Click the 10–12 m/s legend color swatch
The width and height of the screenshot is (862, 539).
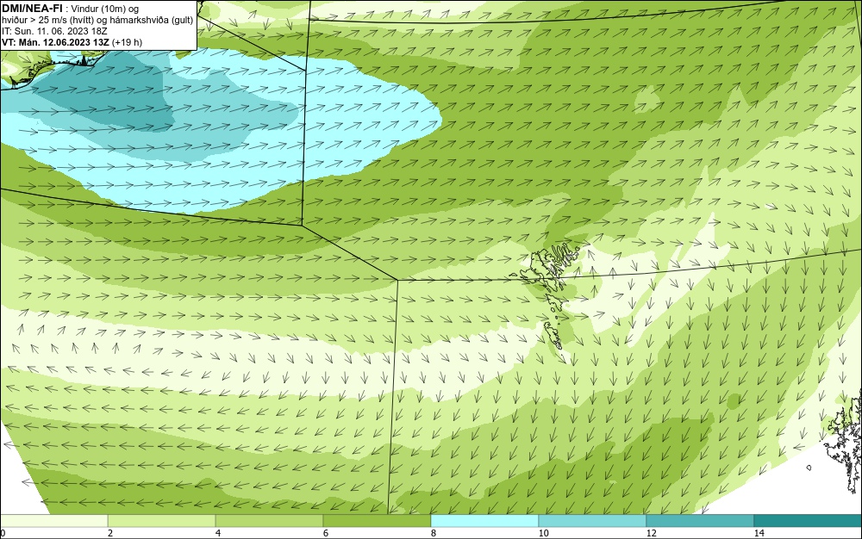pyautogui.click(x=593, y=521)
